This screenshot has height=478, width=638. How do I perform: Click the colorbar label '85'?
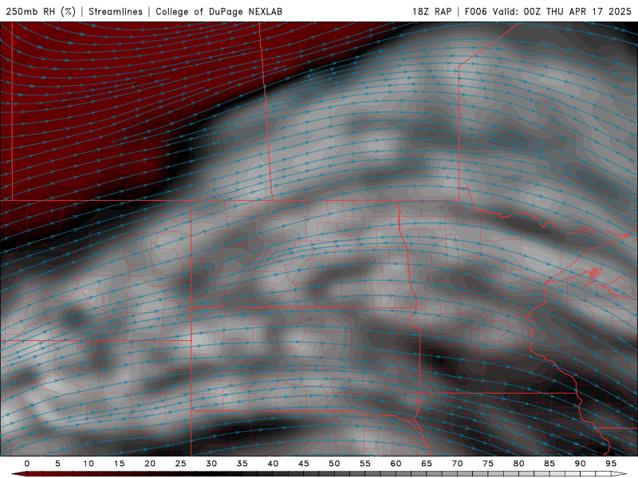[549, 464]
